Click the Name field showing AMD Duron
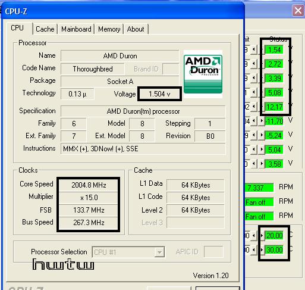 tap(120, 56)
